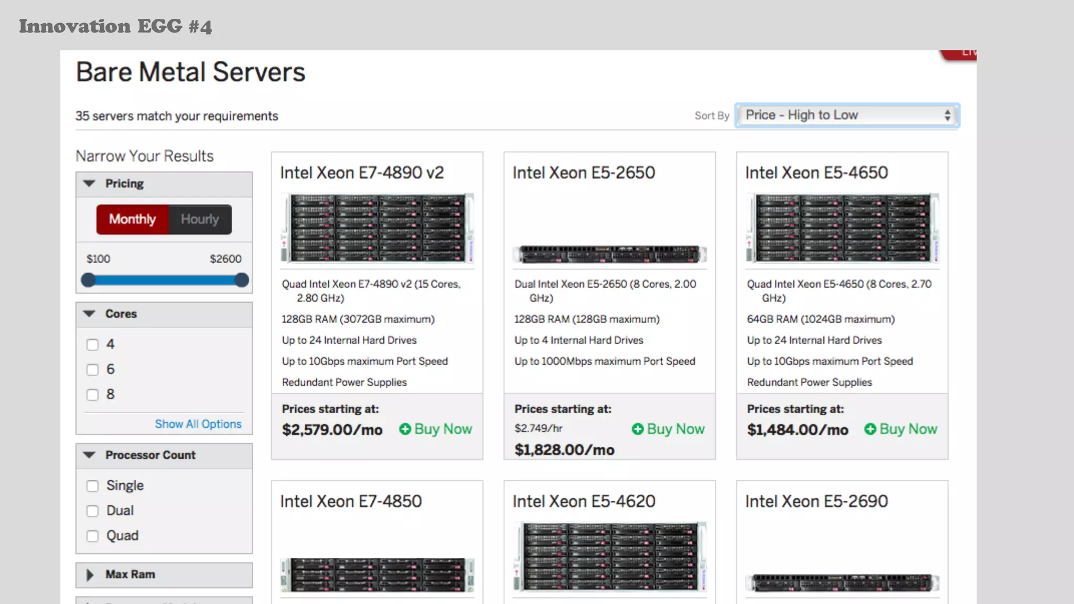The width and height of the screenshot is (1074, 604).
Task: Collapse the Pricing filter section
Action: pos(90,184)
